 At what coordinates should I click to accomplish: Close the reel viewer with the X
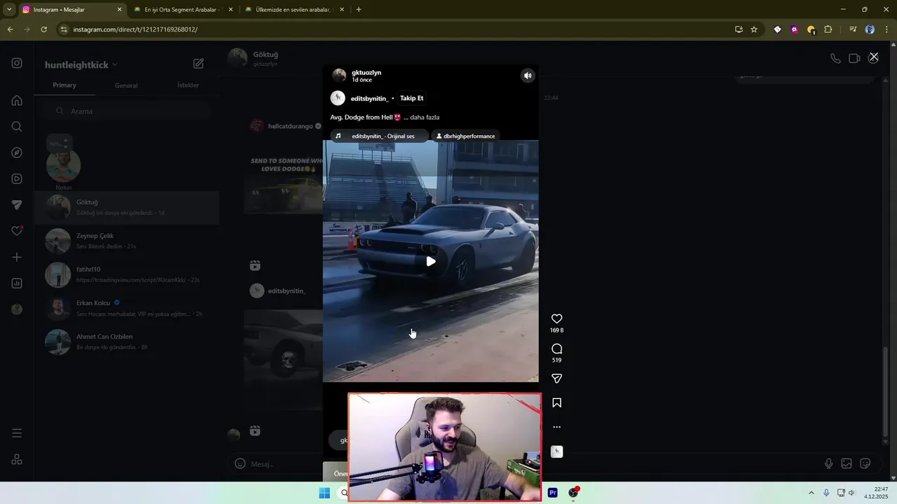(x=874, y=57)
